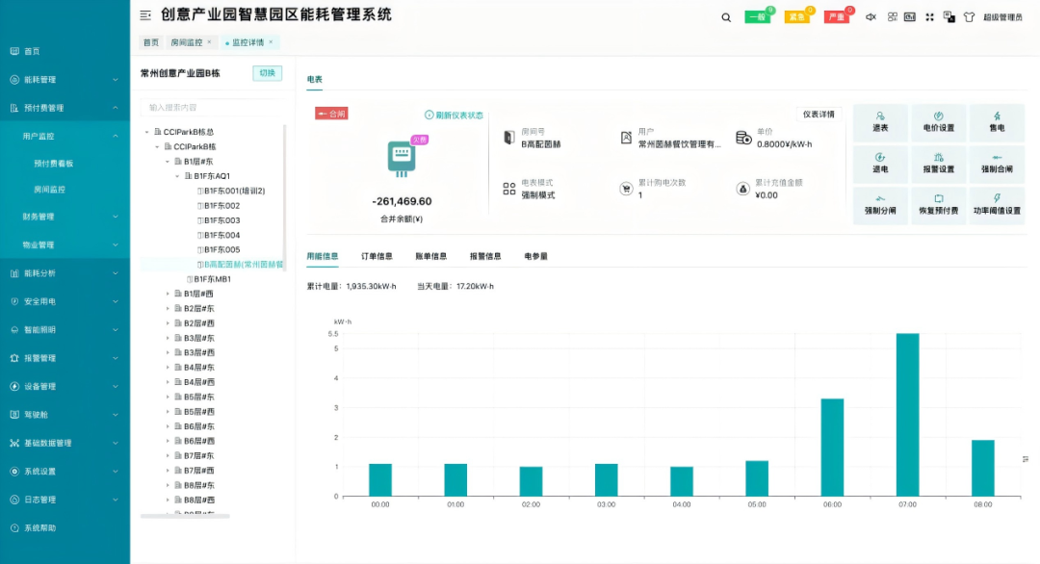The image size is (1040, 564).
Task: Expand B2层#东 tree node
Action: point(168,308)
